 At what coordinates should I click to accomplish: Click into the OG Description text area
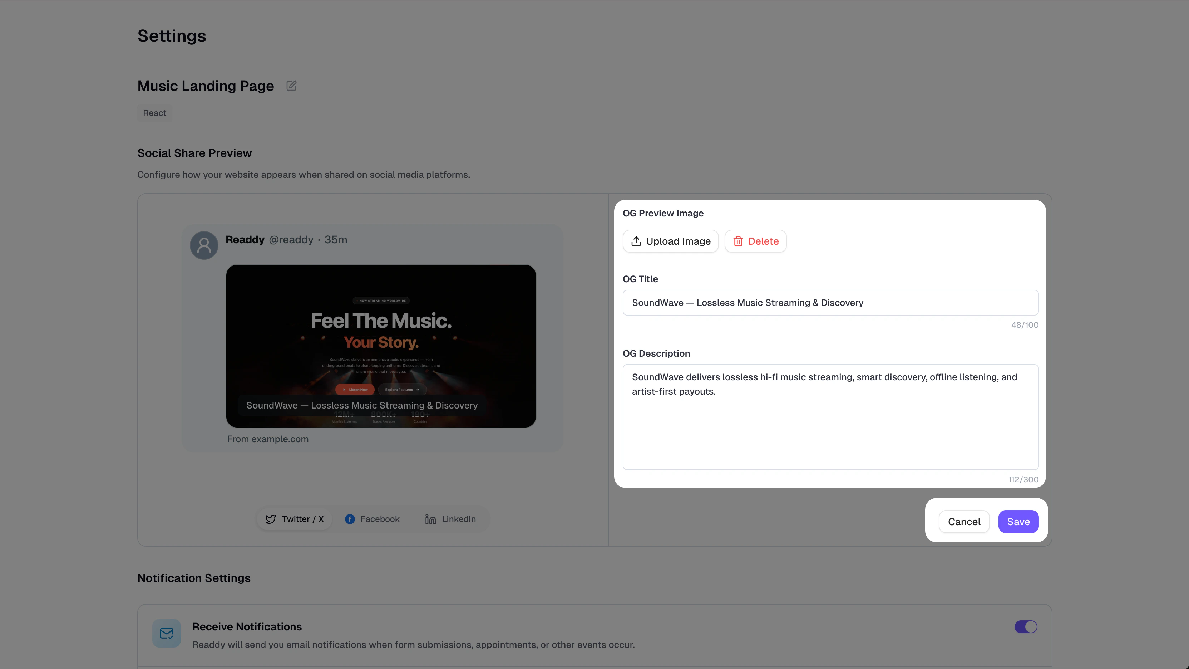pyautogui.click(x=830, y=425)
